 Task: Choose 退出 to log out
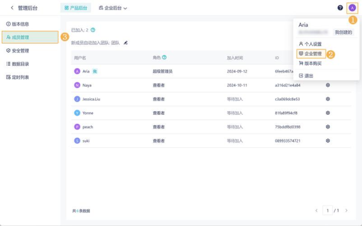306,76
